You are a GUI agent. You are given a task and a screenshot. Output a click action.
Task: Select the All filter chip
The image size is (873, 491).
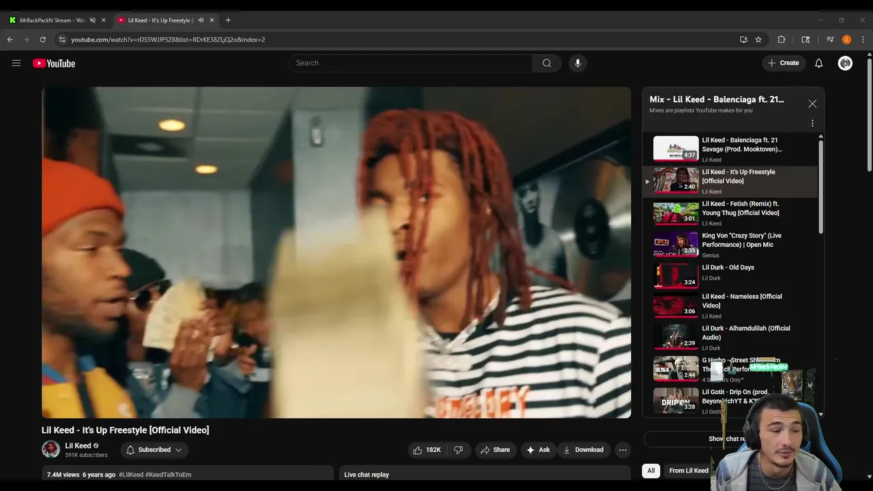coord(651,471)
